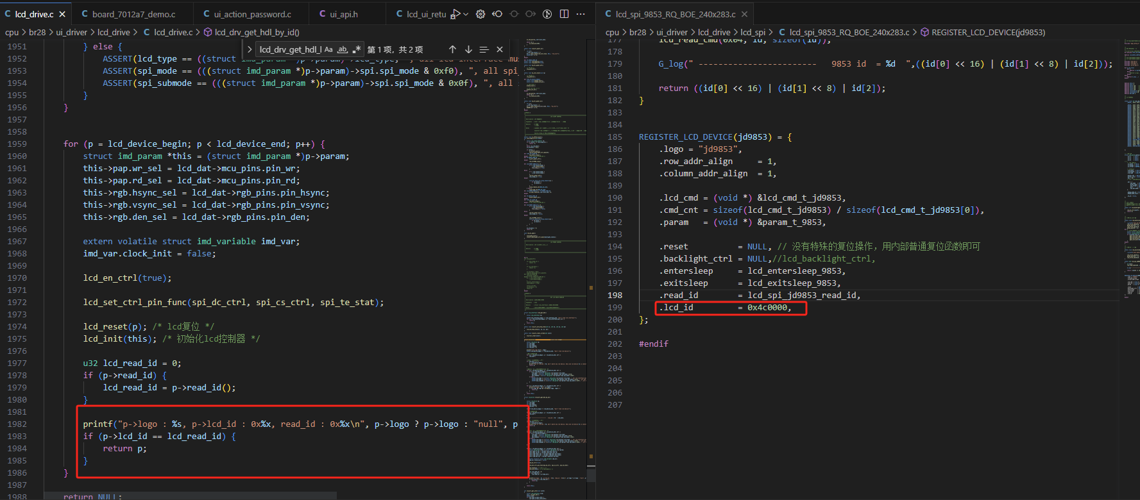Click lcd_spi_jd9853_read_id on line 198
1140x500 pixels.
[x=802, y=296]
